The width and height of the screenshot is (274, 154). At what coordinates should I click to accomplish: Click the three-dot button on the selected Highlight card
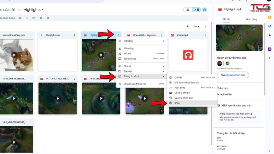118,35
